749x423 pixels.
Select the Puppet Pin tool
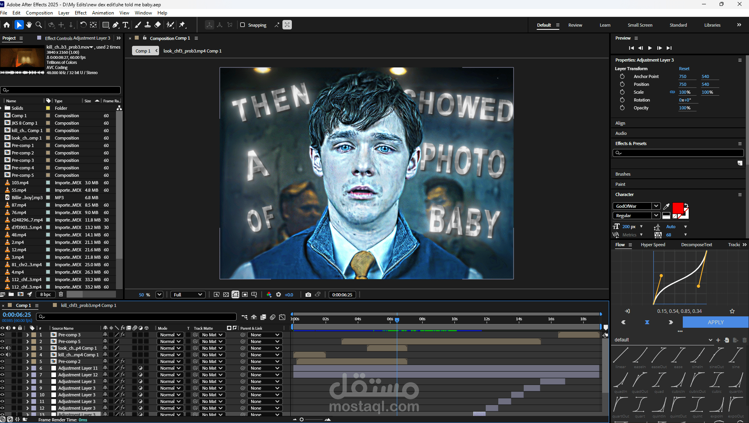pyautogui.click(x=182, y=25)
